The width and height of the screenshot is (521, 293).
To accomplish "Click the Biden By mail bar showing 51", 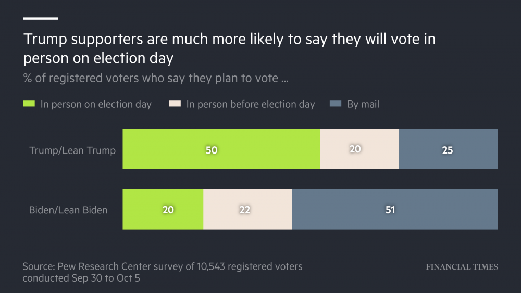I will click(x=394, y=210).
